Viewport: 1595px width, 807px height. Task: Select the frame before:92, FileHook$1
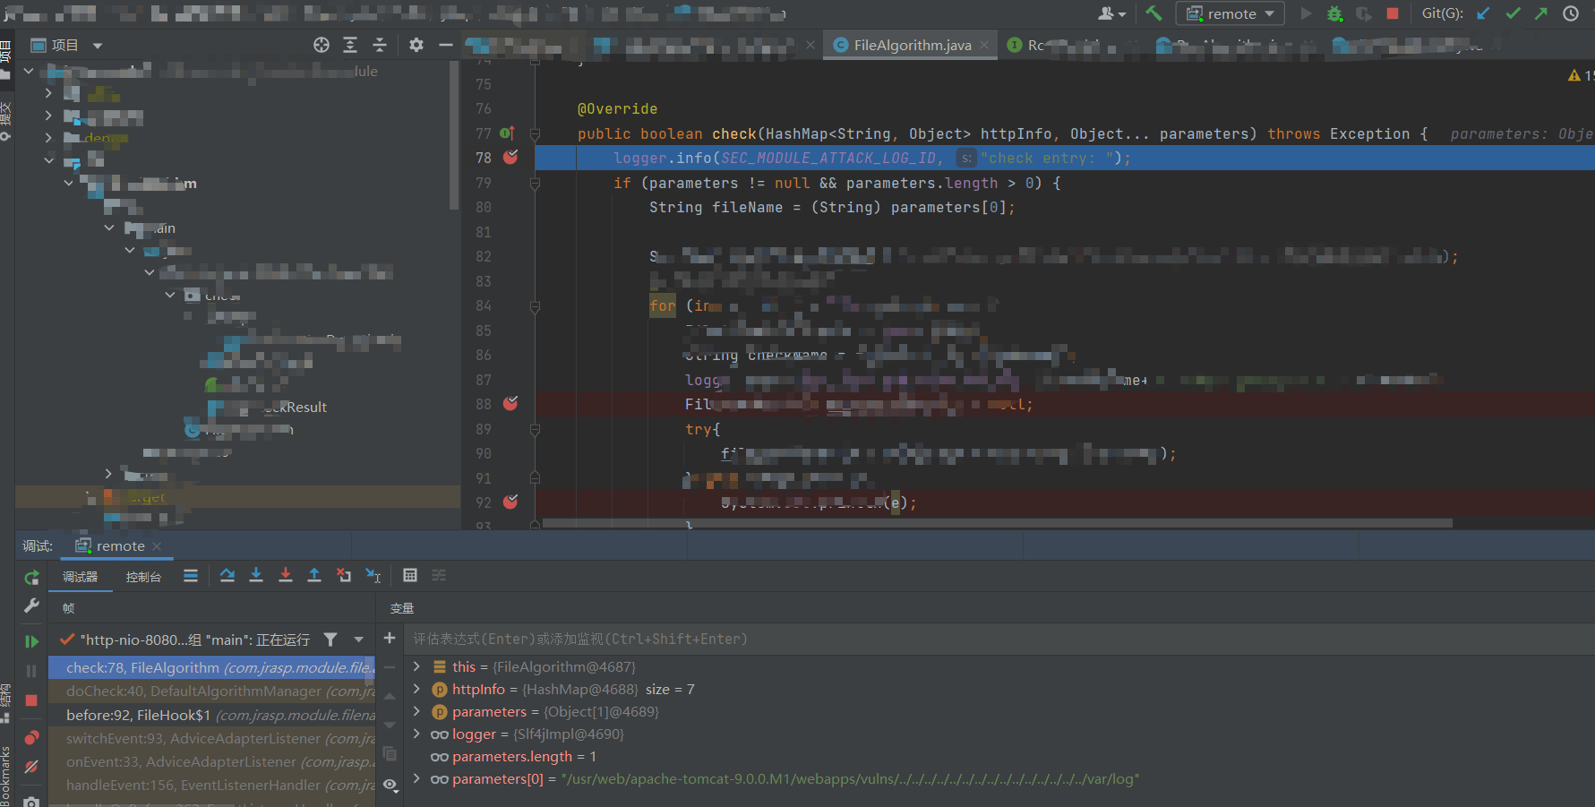point(211,715)
